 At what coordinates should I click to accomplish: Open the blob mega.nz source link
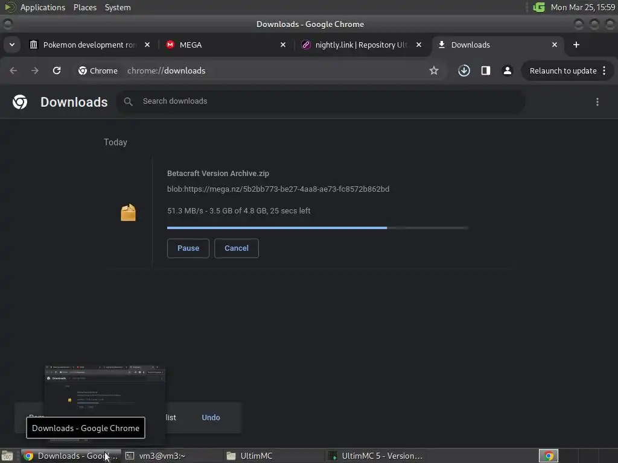tap(278, 189)
